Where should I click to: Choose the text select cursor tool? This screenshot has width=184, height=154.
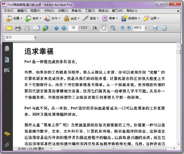95,28
